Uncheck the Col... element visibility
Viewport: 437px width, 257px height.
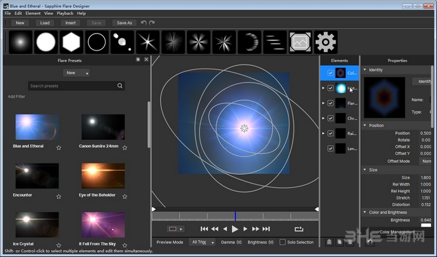[330, 73]
